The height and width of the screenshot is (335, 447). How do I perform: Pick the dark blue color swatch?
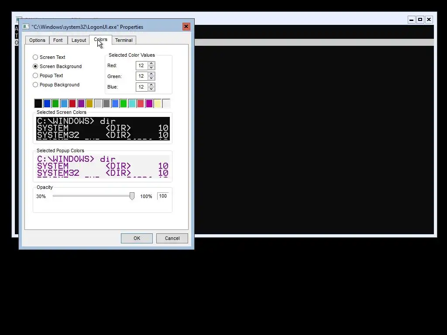(47, 103)
